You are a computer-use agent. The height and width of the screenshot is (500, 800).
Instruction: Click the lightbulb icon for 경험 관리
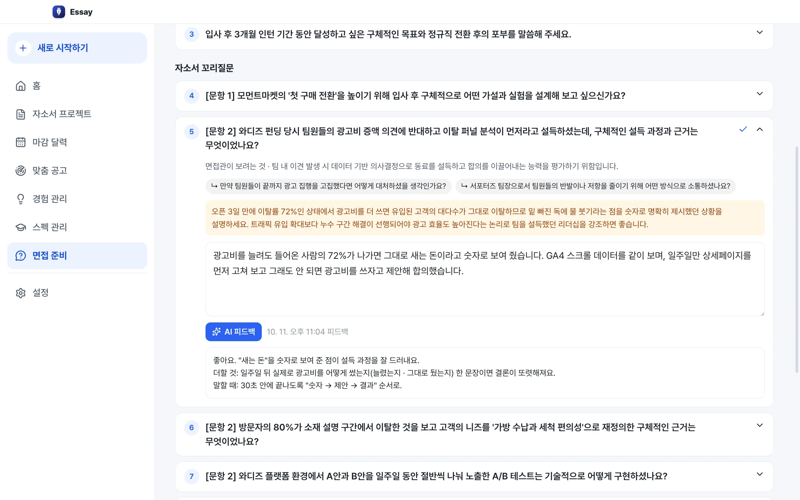[21, 199]
